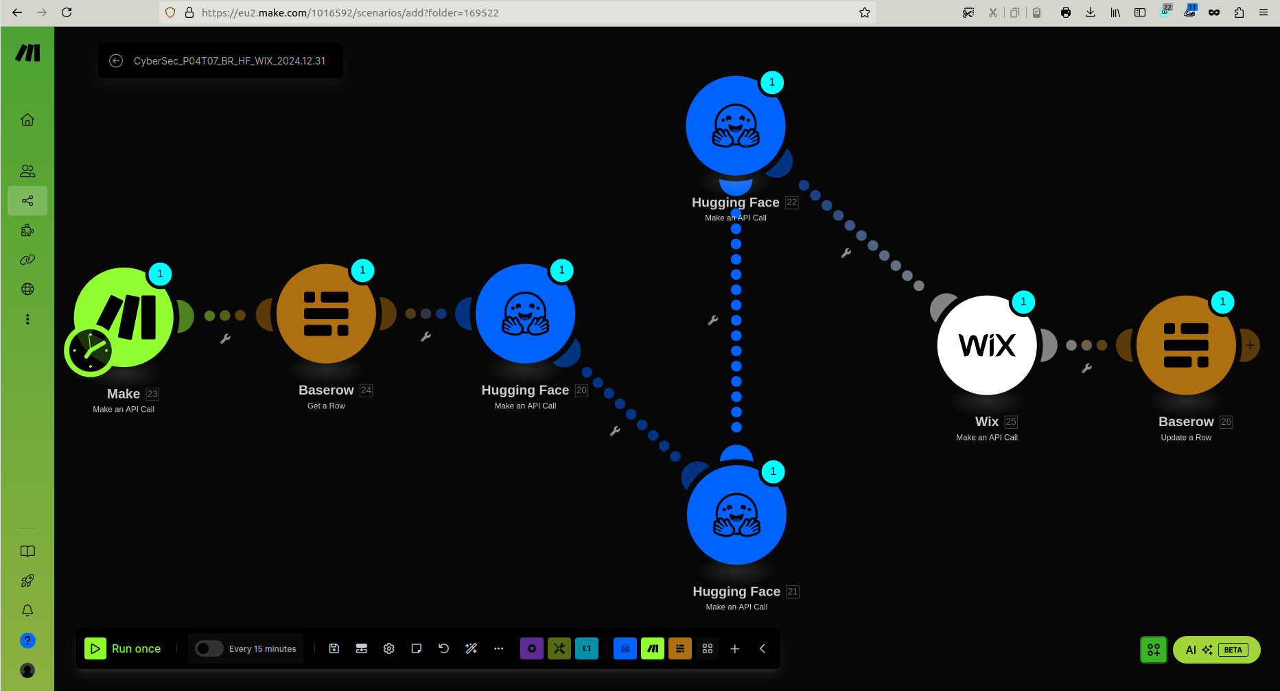Open the all-apps grid icon in toolbar
The height and width of the screenshot is (691, 1280).
point(708,648)
